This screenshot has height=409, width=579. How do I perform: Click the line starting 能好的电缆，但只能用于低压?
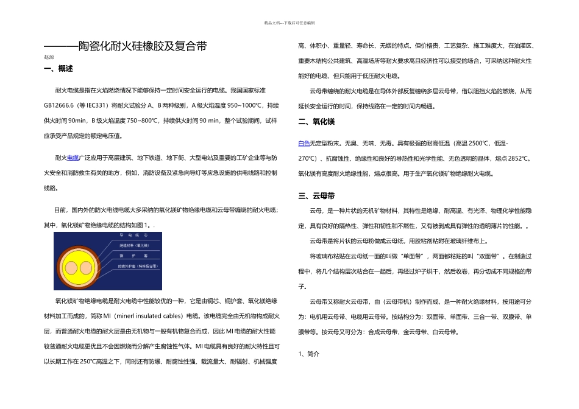[x=349, y=76]
